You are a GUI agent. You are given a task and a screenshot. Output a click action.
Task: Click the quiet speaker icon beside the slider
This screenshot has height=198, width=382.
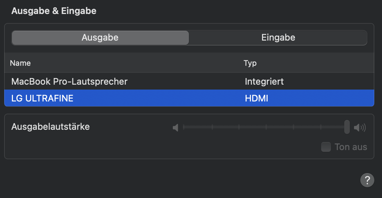(x=176, y=128)
